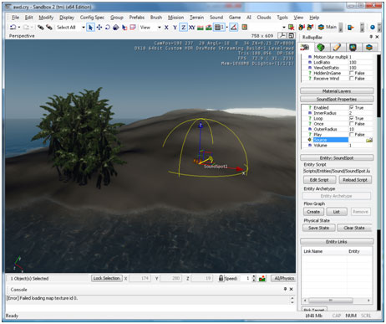Lock movement to the Y axis
This screenshot has height=324, width=386.
(x=175, y=28)
